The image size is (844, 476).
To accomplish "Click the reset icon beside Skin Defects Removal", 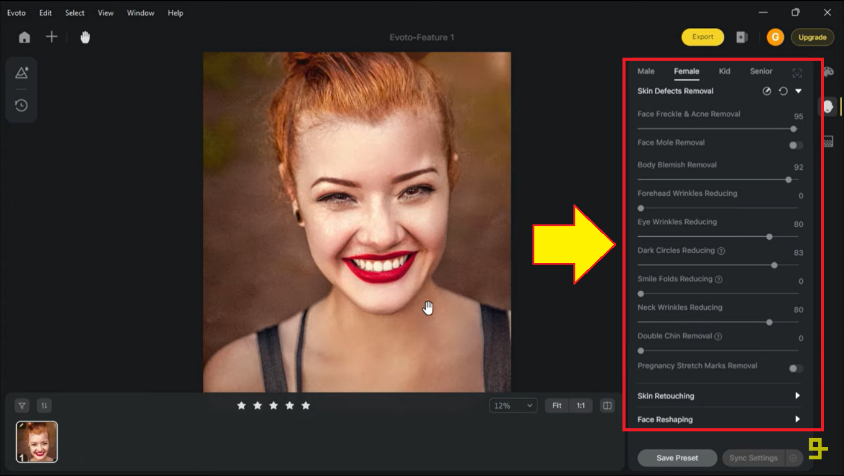I will click(783, 90).
